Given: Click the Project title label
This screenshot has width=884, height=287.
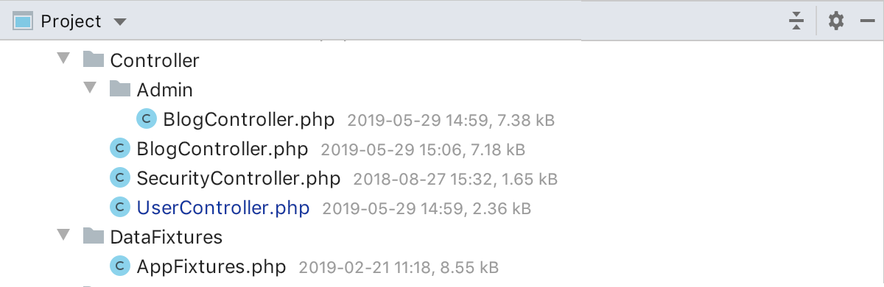Looking at the screenshot, I should click(71, 22).
